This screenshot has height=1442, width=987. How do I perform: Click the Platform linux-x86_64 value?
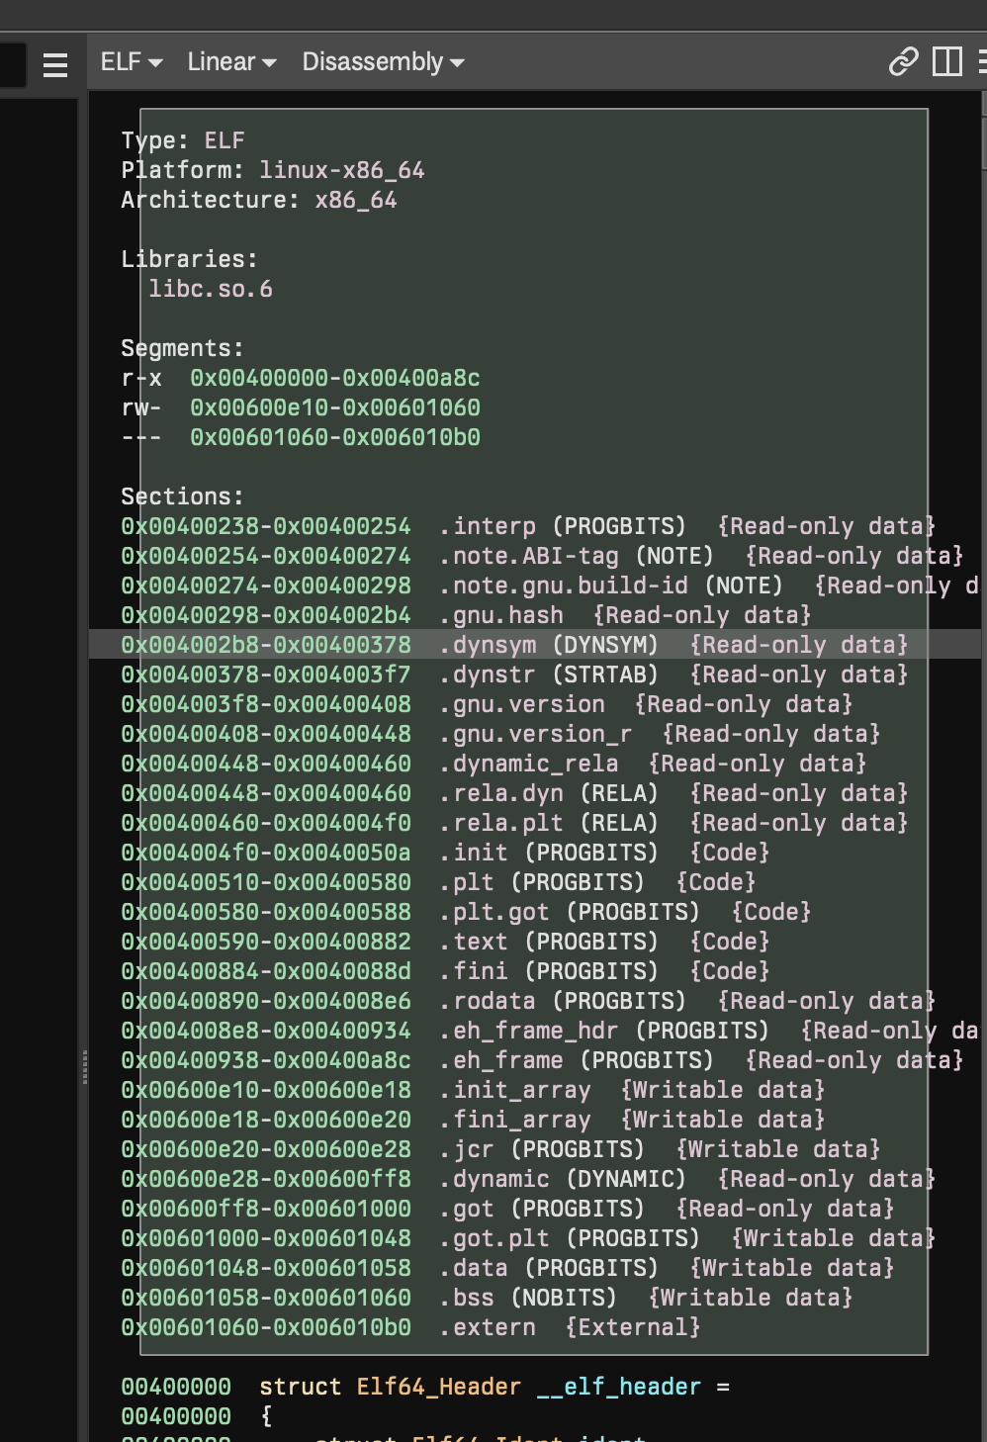(342, 170)
